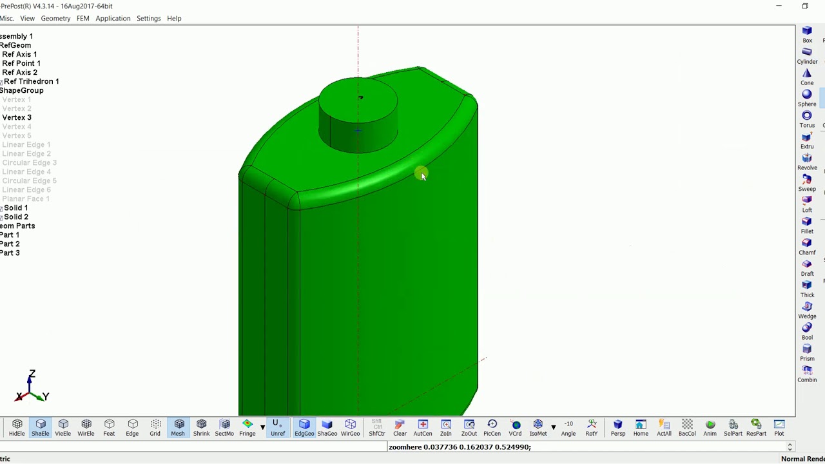
Task: Click the RotY rotate icon
Action: [592, 428]
